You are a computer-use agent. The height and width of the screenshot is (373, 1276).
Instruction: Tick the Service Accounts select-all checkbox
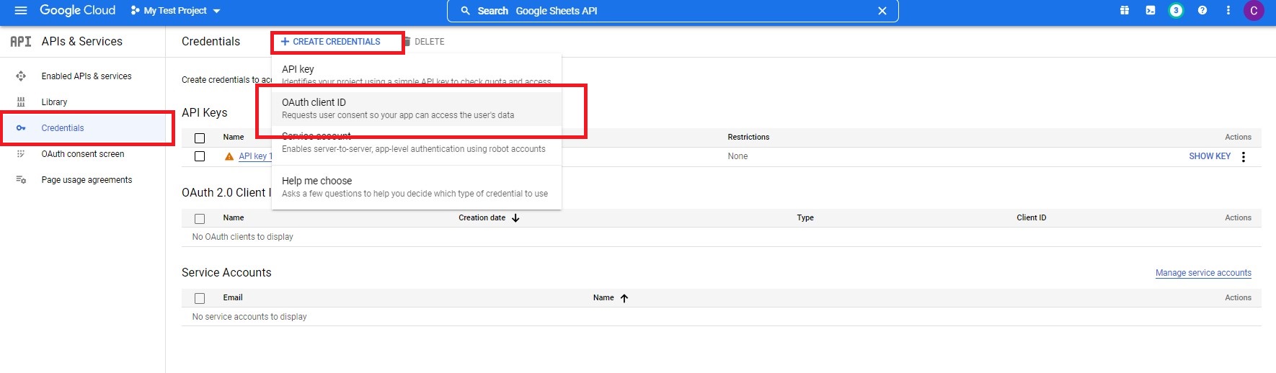coord(200,298)
